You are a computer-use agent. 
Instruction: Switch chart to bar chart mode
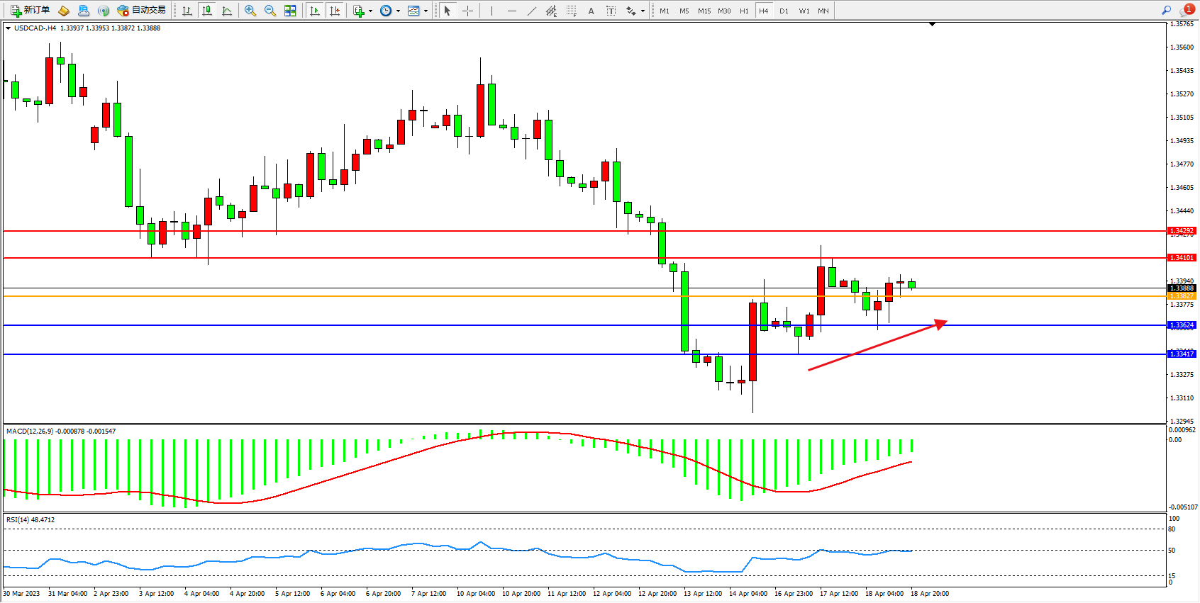[x=187, y=11]
